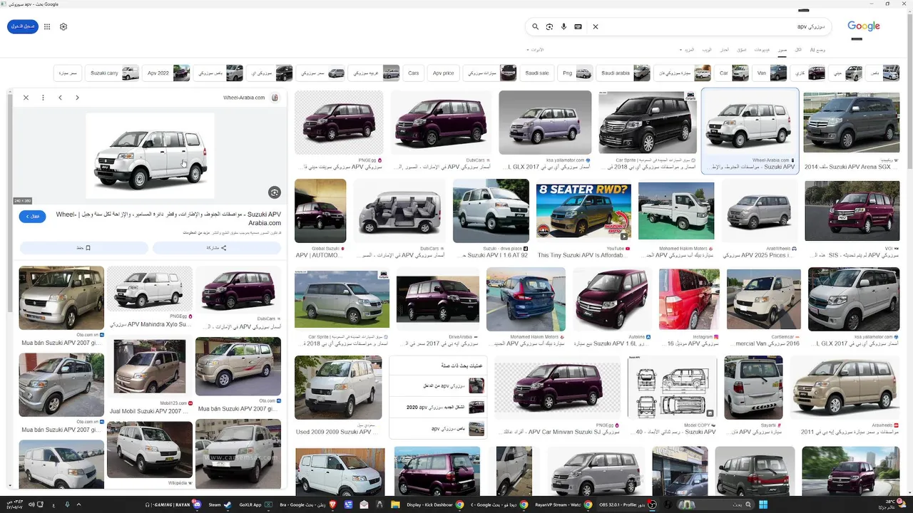Select the Apv price filter chip
913x513 pixels.
443,73
